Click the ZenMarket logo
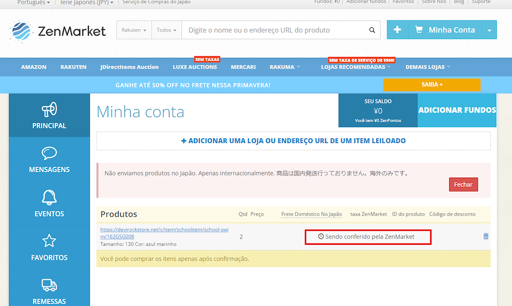 pos(58,31)
